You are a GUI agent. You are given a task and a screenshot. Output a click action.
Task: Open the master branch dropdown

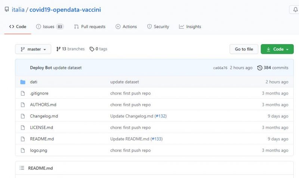33,49
